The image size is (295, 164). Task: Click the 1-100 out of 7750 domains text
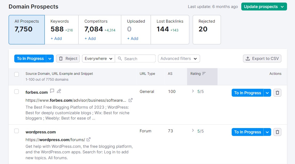47,79
